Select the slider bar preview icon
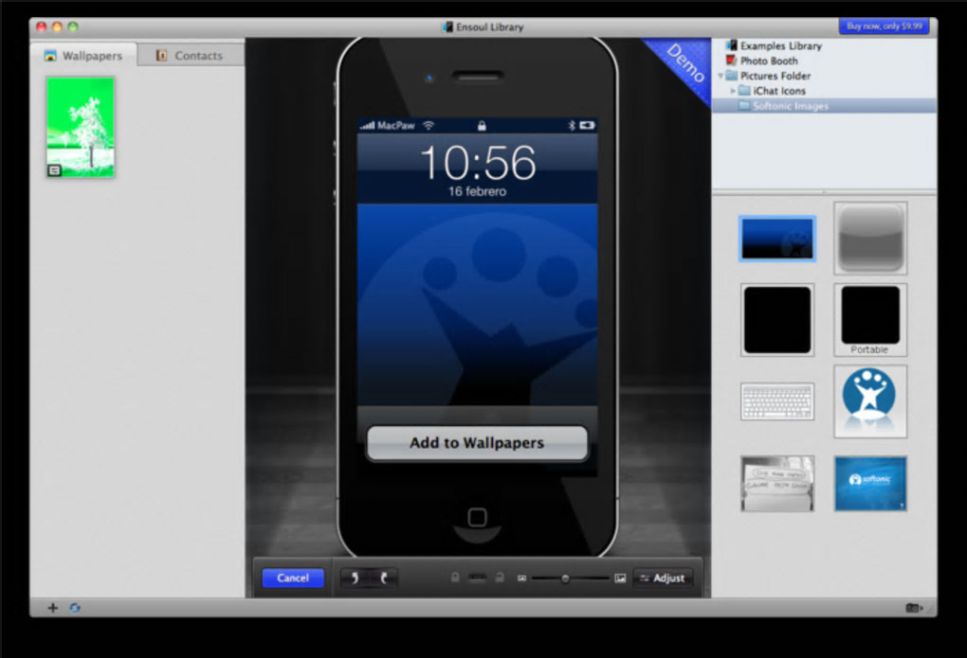This screenshot has width=967, height=658. (x=477, y=578)
